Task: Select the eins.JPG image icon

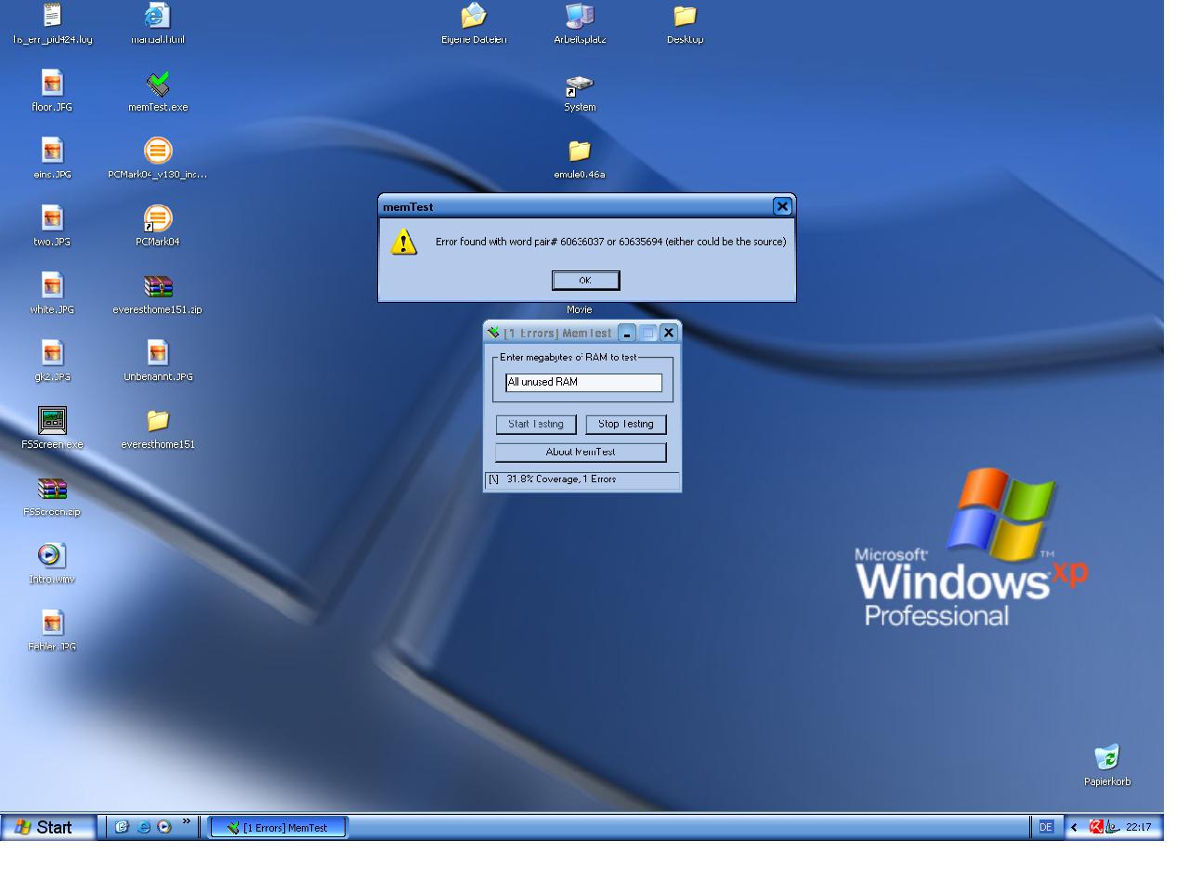Action: pyautogui.click(x=52, y=151)
